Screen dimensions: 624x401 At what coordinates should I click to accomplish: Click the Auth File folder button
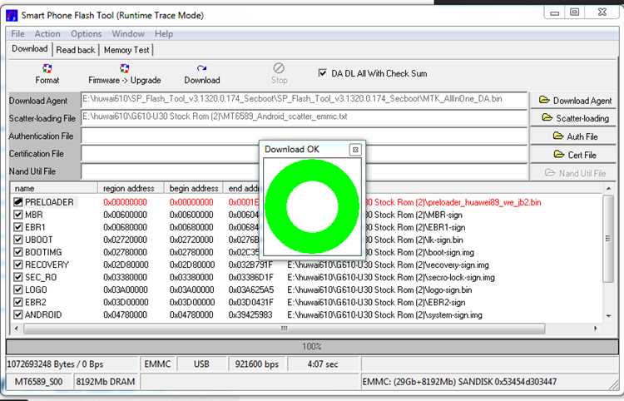click(x=574, y=136)
